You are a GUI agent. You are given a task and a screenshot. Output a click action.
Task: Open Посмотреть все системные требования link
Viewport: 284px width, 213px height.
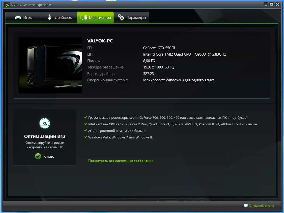[x=121, y=161]
